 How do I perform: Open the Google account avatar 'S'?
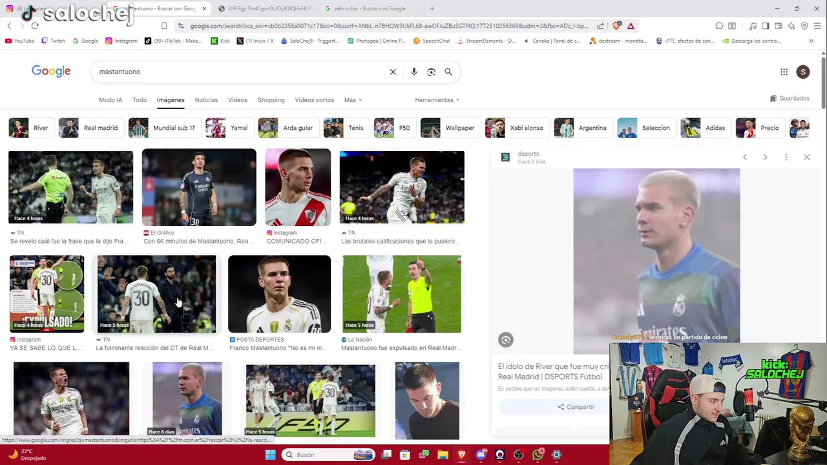coord(803,72)
